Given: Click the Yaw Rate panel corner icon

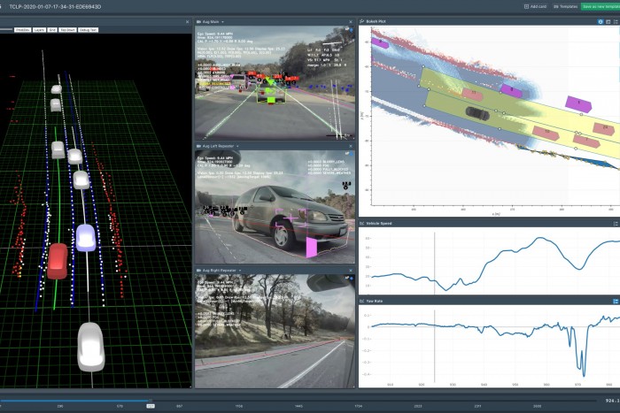Looking at the screenshot, I should coord(616,301).
